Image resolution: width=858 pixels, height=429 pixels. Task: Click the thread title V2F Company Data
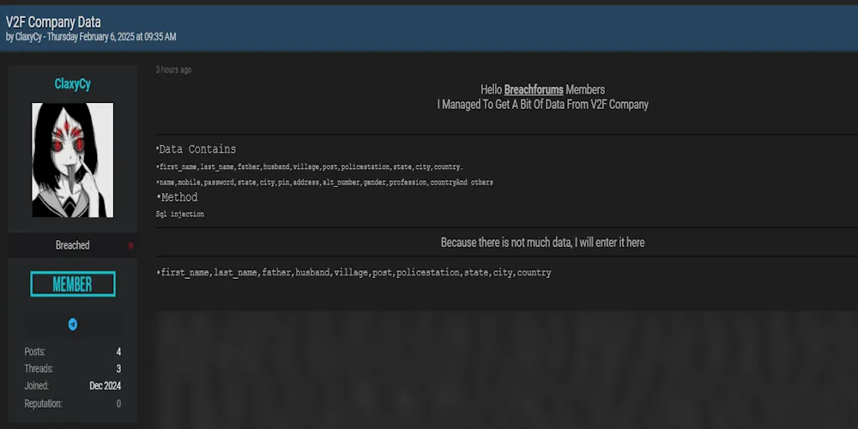pyautogui.click(x=53, y=22)
